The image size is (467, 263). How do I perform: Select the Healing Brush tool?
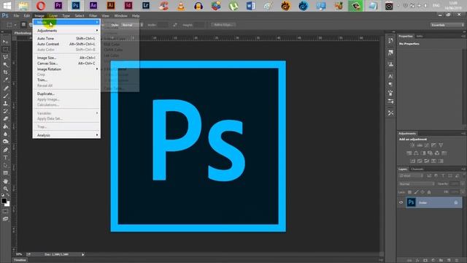click(5, 88)
